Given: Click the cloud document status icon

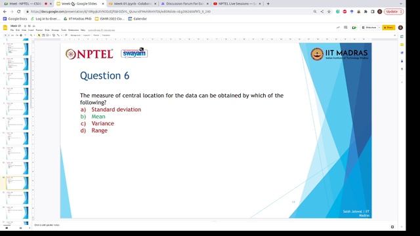Looking at the screenshot, I should click(x=34, y=26).
